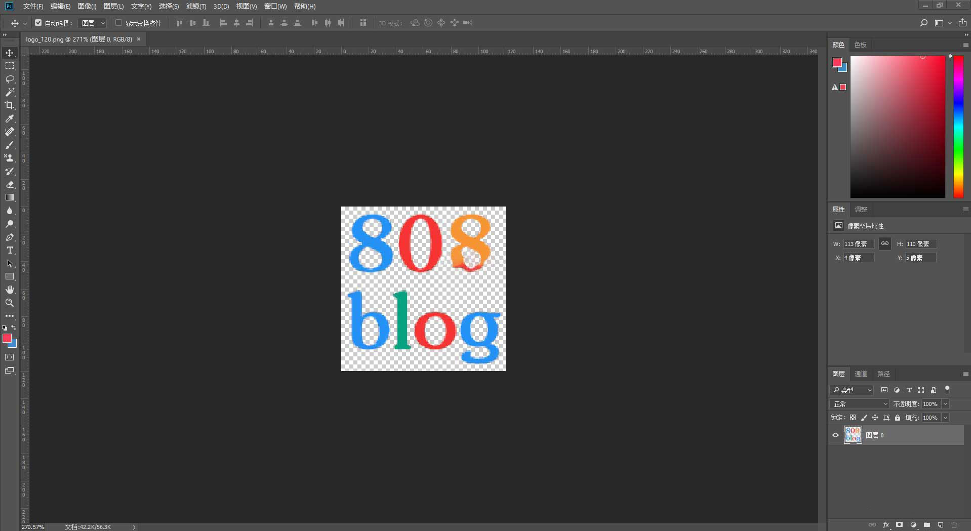Select the Zoom tool
Viewport: 971px width, 531px height.
(10, 303)
